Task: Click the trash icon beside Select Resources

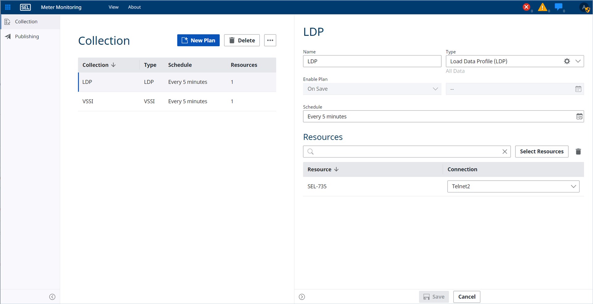Action: [x=578, y=152]
